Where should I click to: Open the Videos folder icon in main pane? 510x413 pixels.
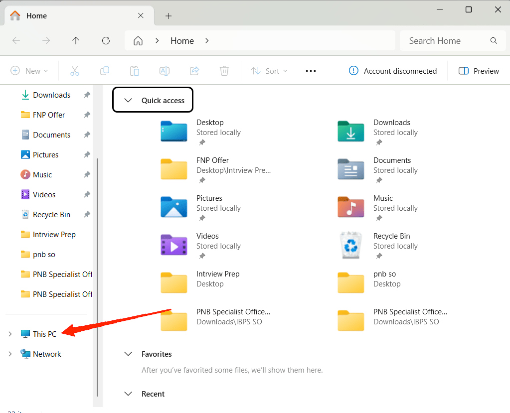[x=174, y=245]
